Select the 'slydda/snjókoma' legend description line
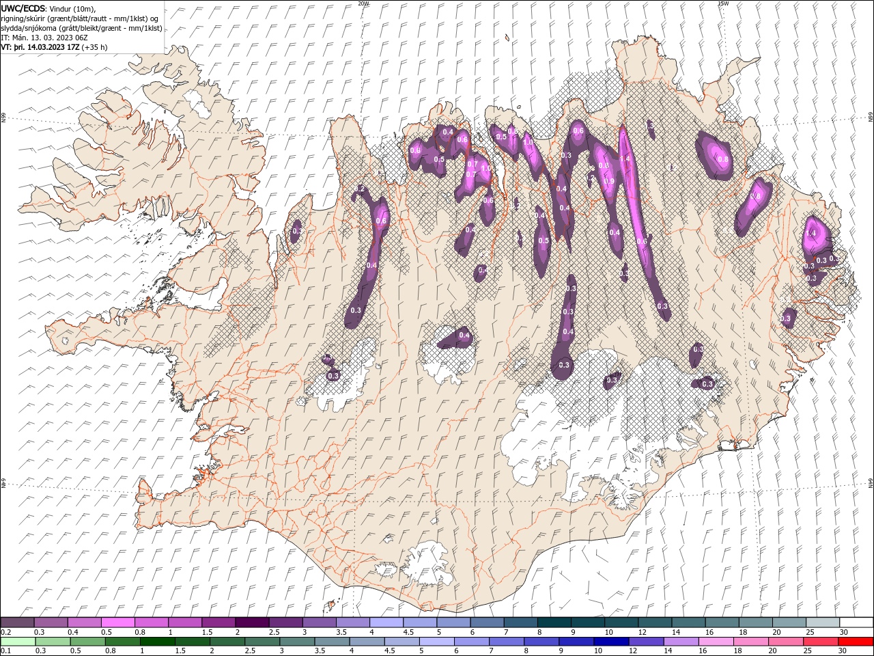The height and width of the screenshot is (656, 874). 82,28
